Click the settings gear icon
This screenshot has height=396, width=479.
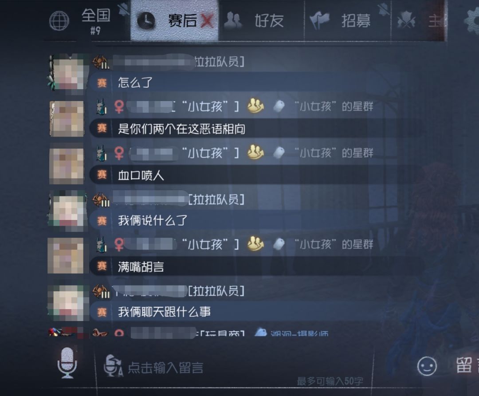(x=472, y=21)
